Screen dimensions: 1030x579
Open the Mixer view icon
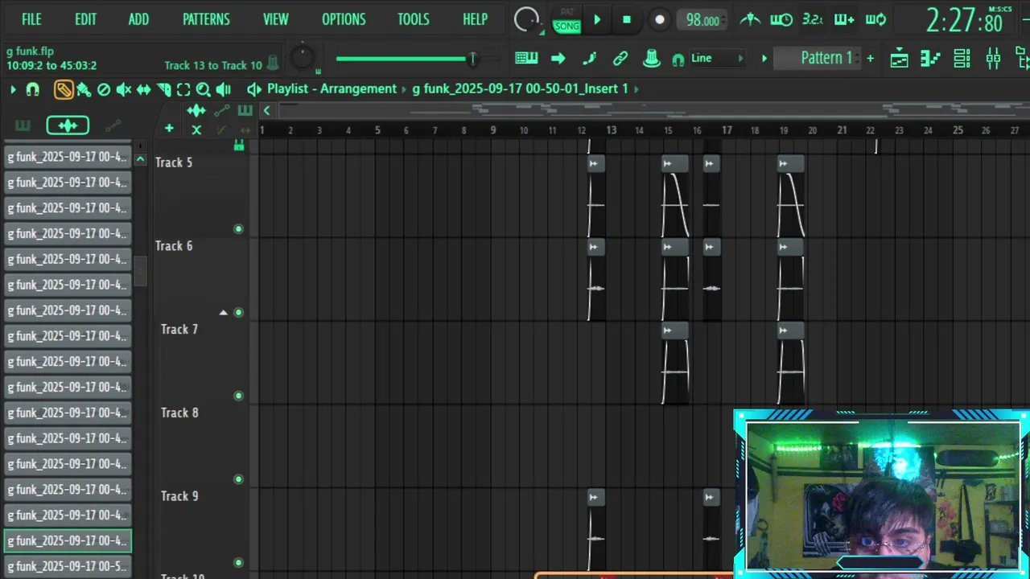coord(993,58)
